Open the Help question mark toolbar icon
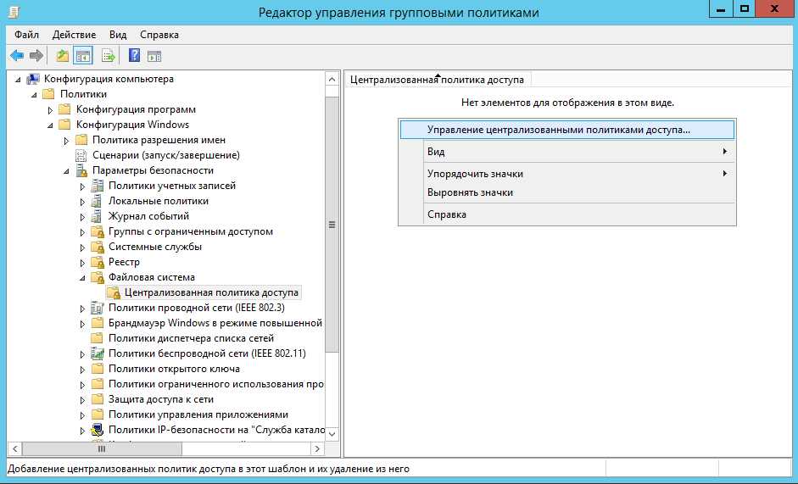 (x=134, y=55)
